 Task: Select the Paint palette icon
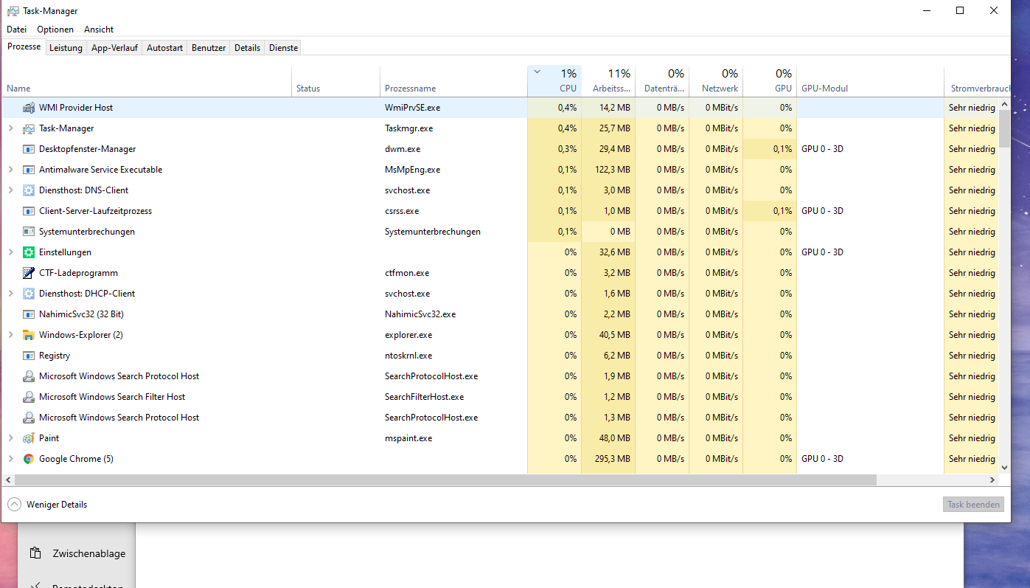click(29, 438)
